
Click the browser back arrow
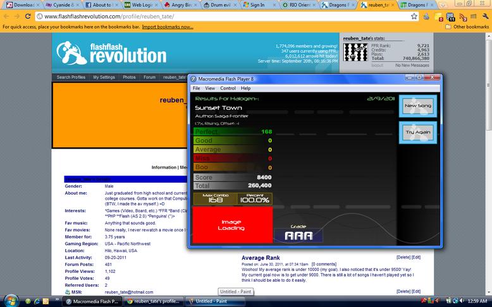click(6, 16)
